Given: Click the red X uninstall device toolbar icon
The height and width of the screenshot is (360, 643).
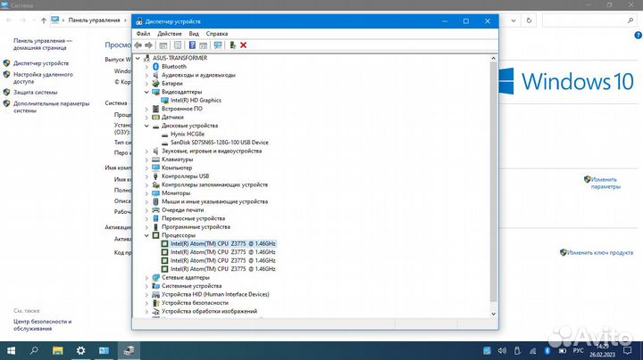Looking at the screenshot, I should click(x=243, y=45).
